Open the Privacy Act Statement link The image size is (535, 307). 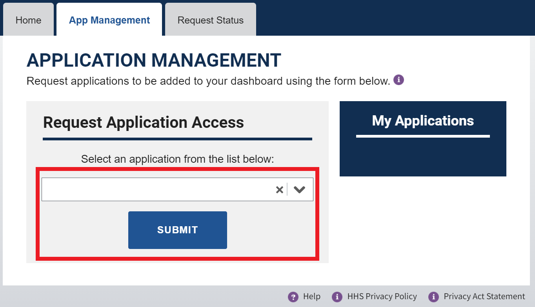pos(484,296)
